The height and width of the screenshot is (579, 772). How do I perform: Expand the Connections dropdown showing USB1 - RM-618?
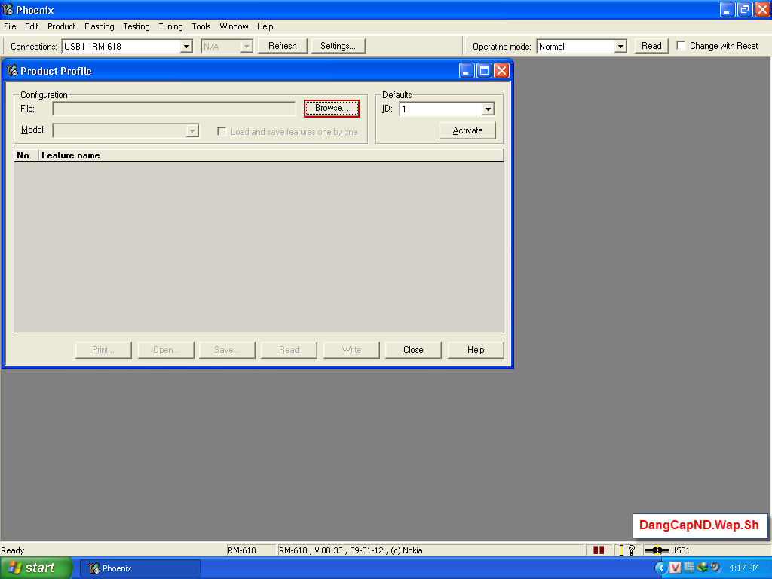click(186, 46)
